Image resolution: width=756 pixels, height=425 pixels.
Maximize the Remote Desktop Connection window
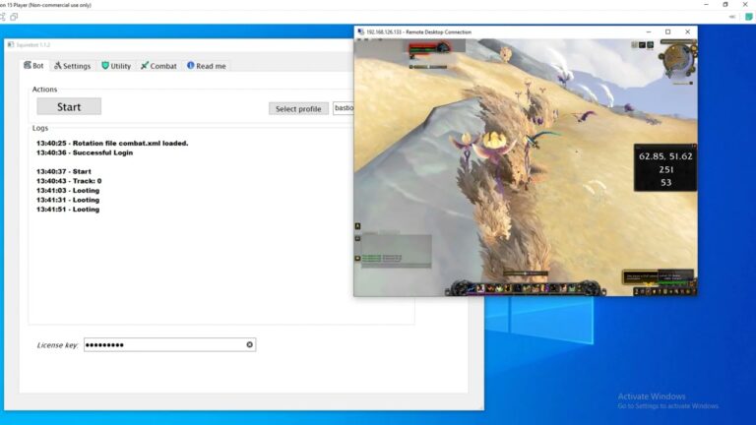(667, 31)
